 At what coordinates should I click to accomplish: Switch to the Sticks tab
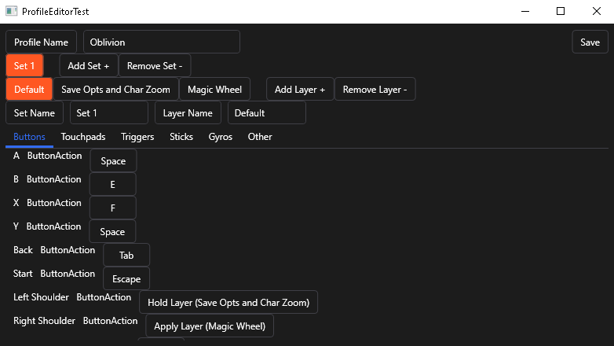click(181, 137)
